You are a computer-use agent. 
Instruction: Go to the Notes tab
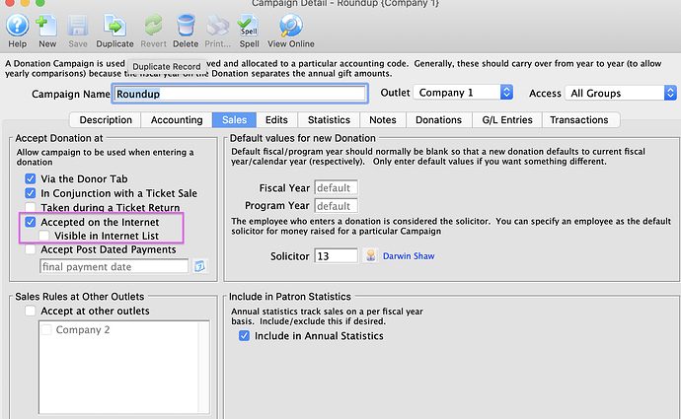pos(383,119)
